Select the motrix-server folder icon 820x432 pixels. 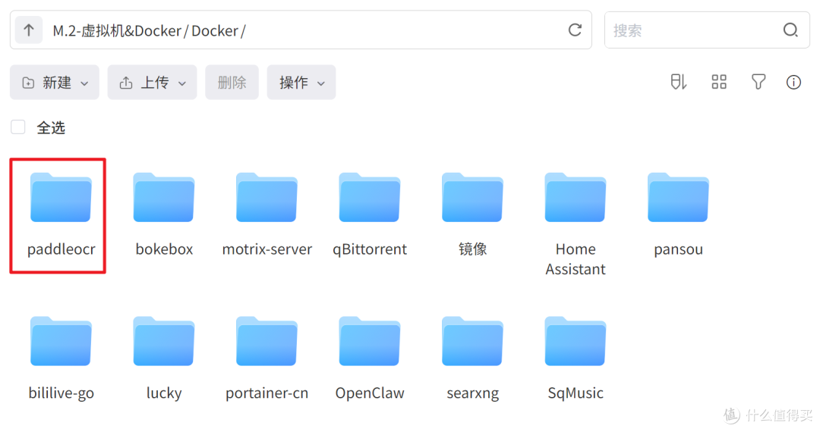coord(266,197)
